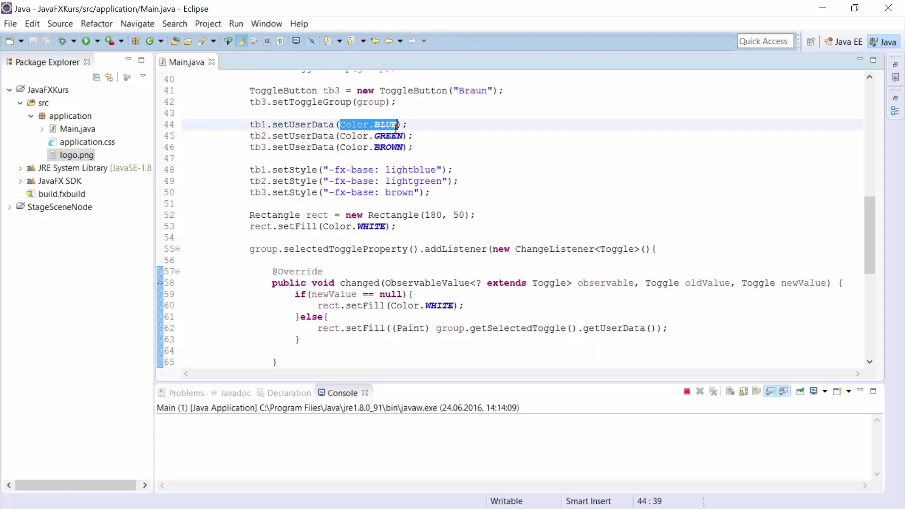Screen dimensions: 905x509
Task: Start the Debug (bug) tool
Action: [62, 41]
